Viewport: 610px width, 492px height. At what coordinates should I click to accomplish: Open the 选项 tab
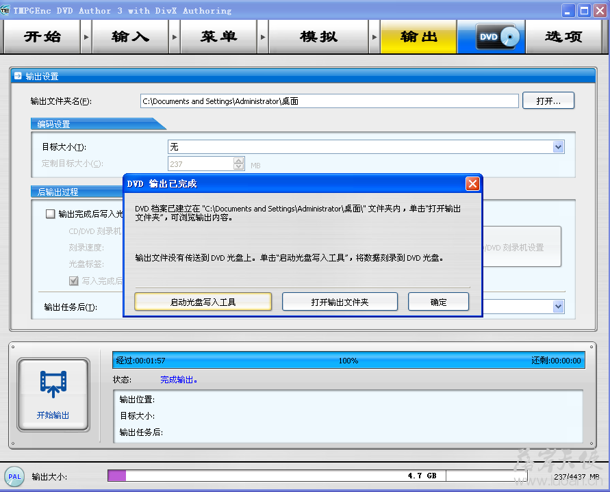[563, 37]
